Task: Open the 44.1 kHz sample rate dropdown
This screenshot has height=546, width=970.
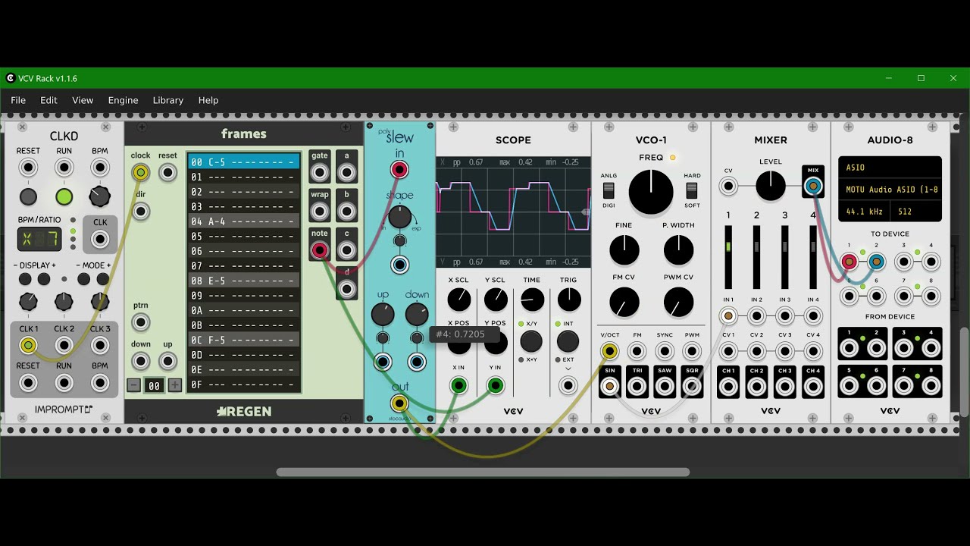Action: tap(865, 212)
